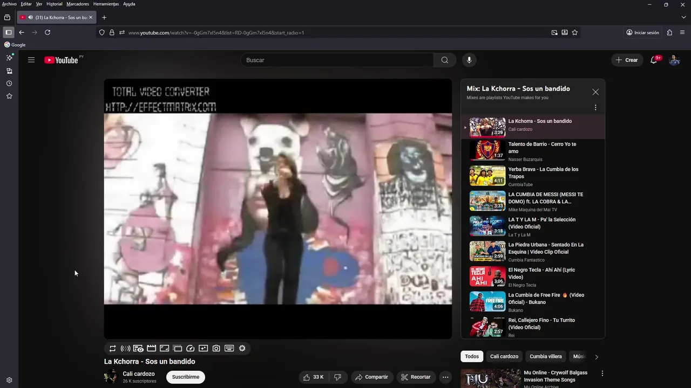Click the search magnifier button

click(445, 60)
